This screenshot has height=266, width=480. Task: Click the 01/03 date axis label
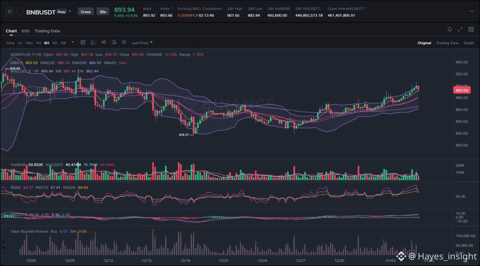[x=391, y=260]
